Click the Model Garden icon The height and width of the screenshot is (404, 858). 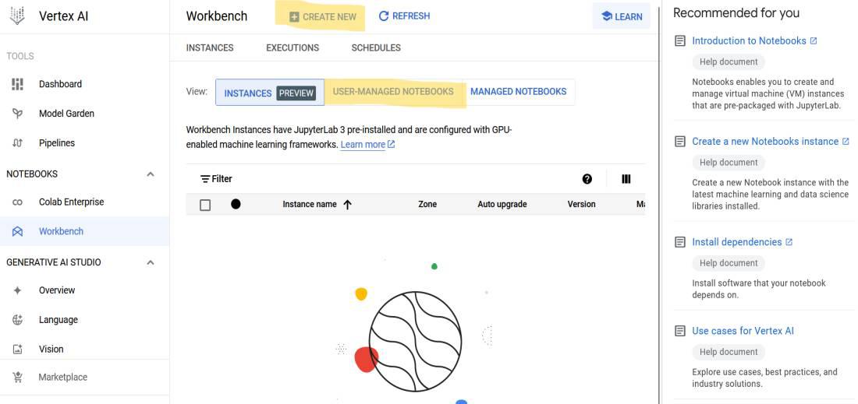[18, 114]
